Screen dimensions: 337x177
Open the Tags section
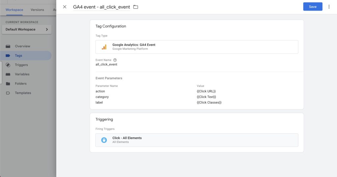pos(26,55)
